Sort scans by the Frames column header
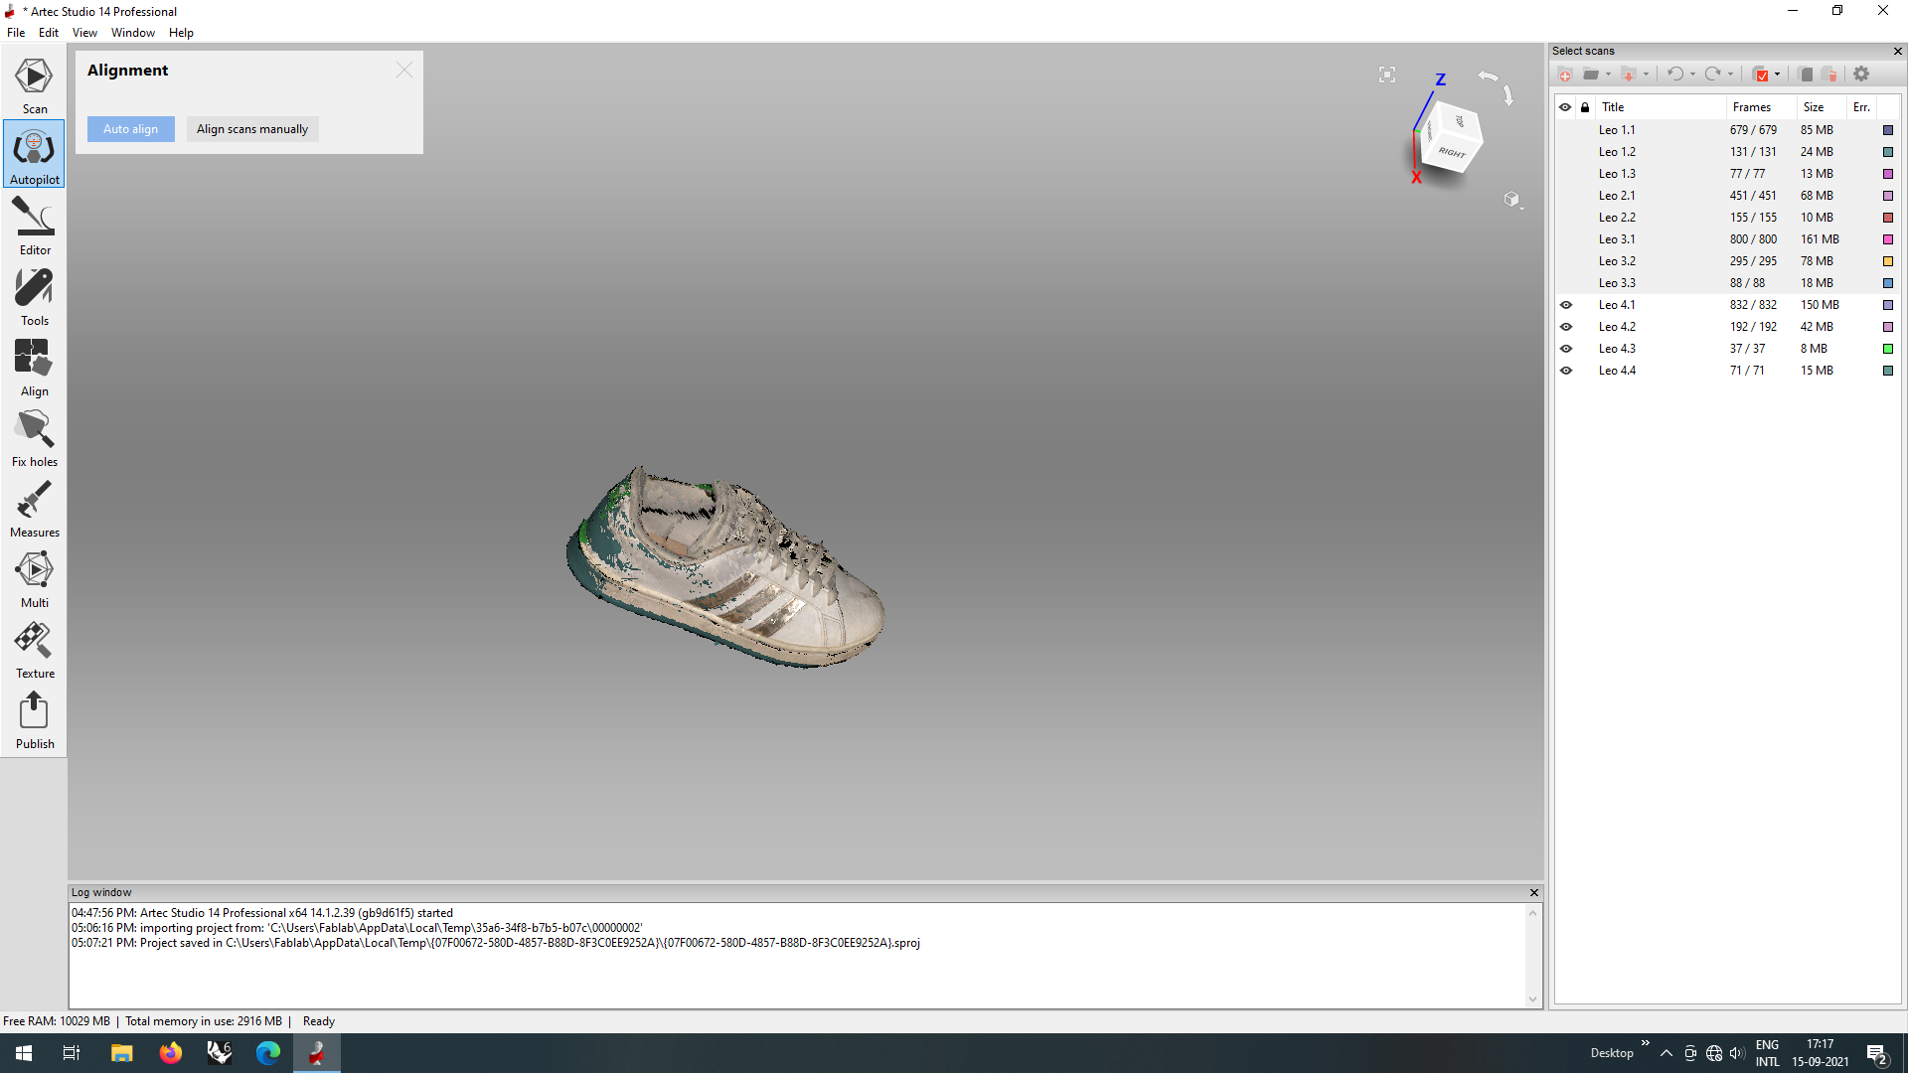Image resolution: width=1908 pixels, height=1073 pixels. tap(1760, 107)
